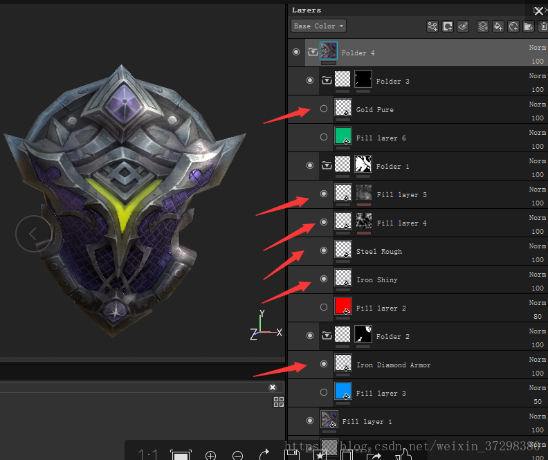
Task: Hide the Iron Diamond Armor layer
Action: pos(324,364)
